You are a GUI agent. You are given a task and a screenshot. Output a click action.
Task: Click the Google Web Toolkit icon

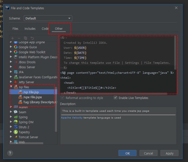coord(16,52)
